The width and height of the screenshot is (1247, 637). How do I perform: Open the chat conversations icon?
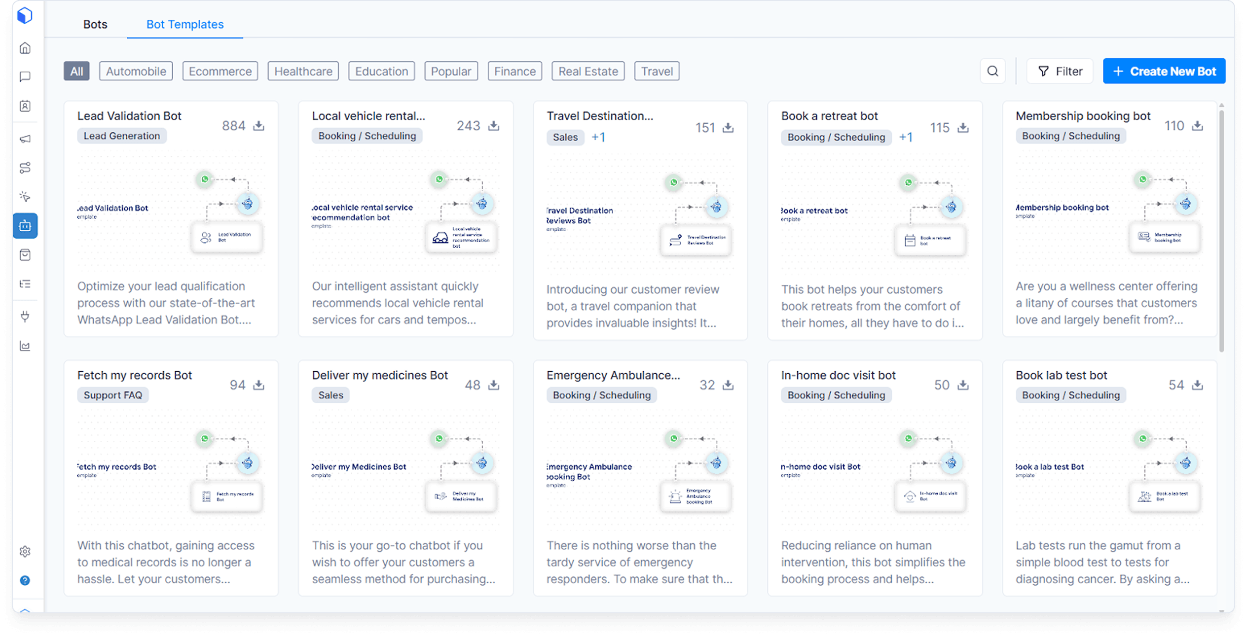coord(25,77)
